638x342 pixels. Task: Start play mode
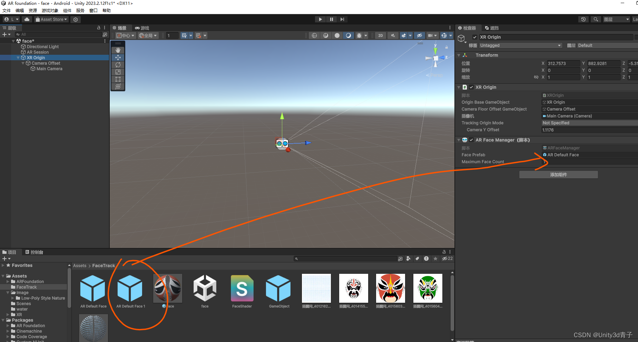click(321, 19)
